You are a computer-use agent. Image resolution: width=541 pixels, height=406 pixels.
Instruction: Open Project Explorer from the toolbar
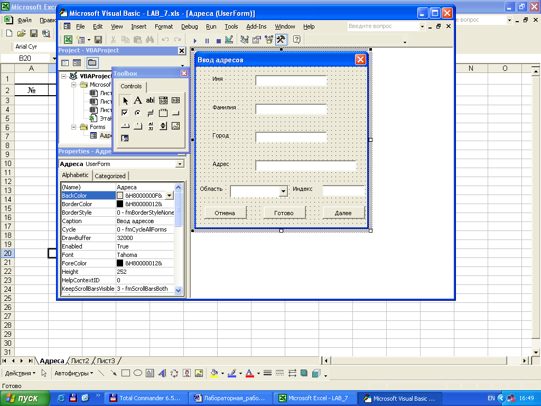[245, 40]
